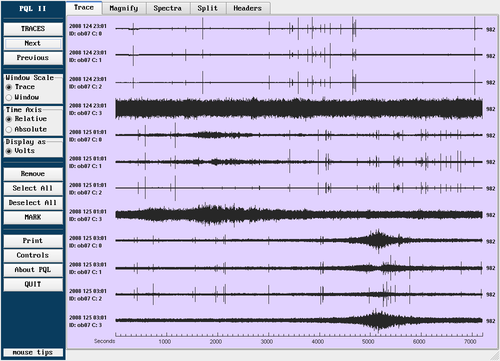Image resolution: width=500 pixels, height=361 pixels.
Task: Open the Headers tab
Action: coord(247,8)
